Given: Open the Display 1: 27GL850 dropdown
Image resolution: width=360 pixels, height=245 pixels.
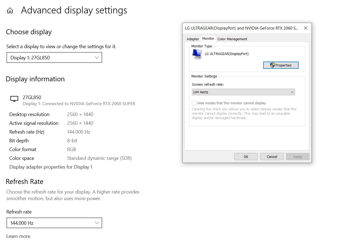Looking at the screenshot, I should [x=54, y=57].
